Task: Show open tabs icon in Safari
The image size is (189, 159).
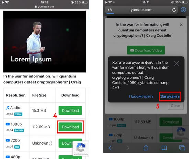Action: [x=182, y=148]
